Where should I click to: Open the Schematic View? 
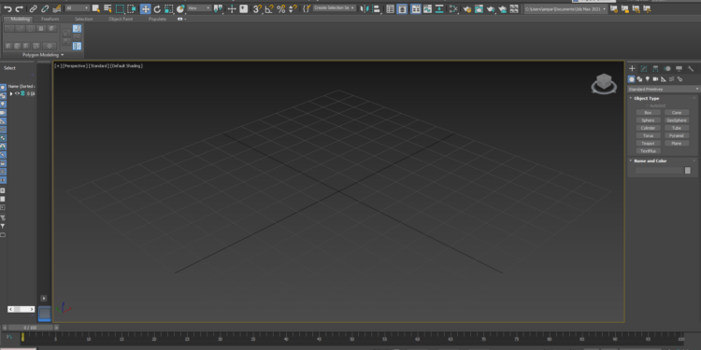pos(439,8)
